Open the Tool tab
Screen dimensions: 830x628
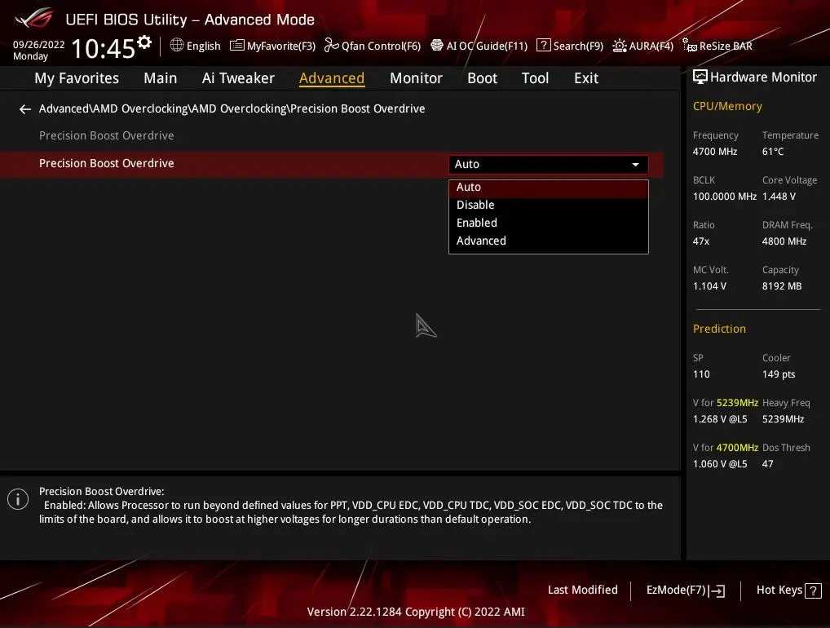(x=535, y=78)
